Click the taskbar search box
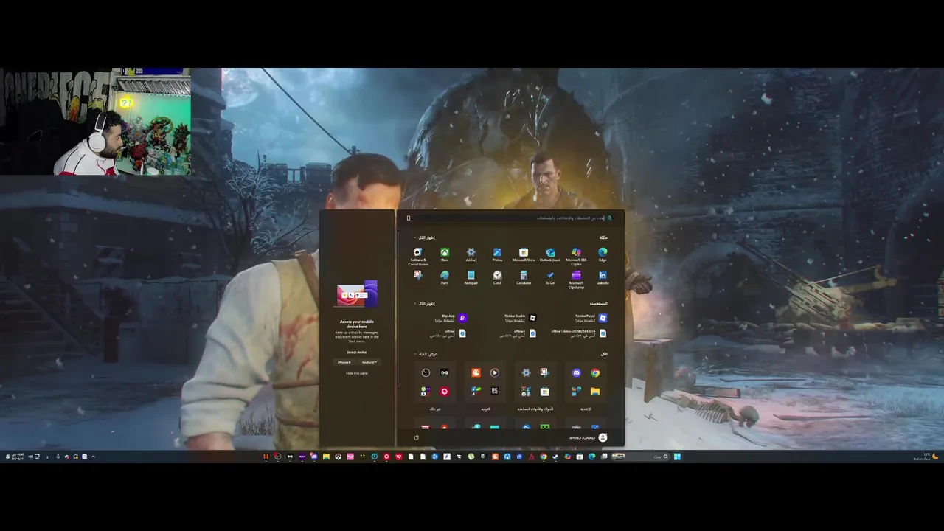This screenshot has height=531, width=944. coord(640,457)
